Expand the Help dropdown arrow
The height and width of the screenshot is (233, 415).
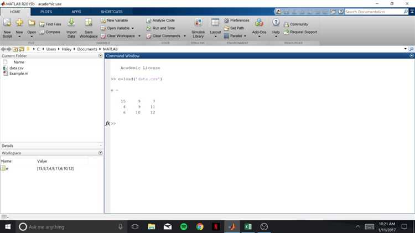pos(276,37)
